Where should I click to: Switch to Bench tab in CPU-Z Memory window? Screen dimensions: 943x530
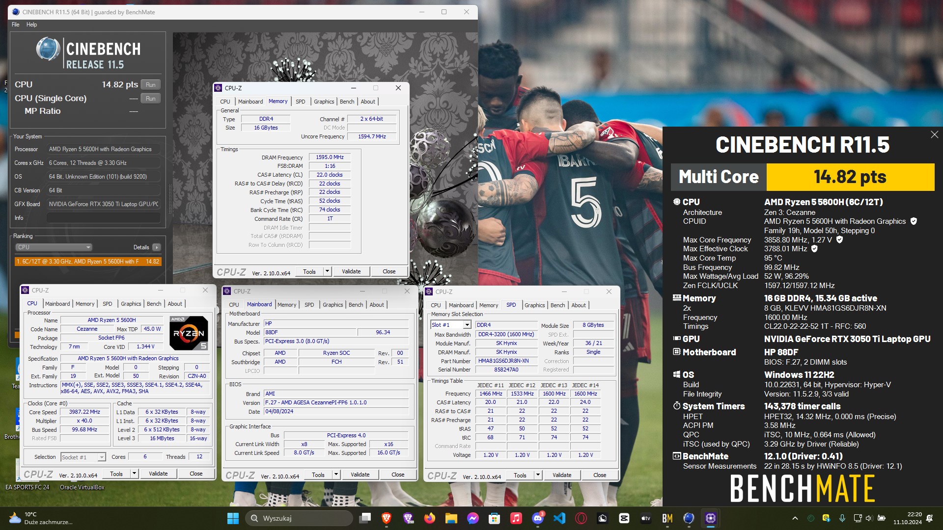click(x=347, y=102)
